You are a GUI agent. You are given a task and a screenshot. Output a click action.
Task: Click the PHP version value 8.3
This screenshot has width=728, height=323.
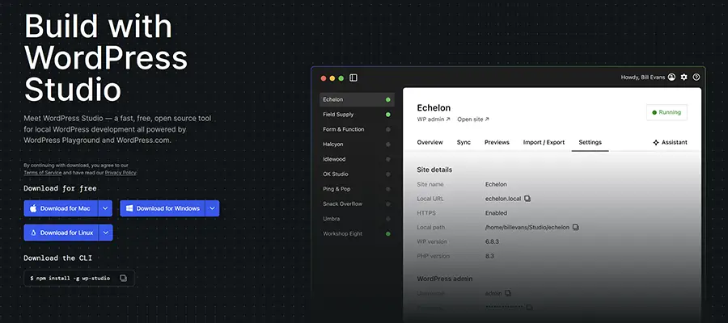pyautogui.click(x=489, y=256)
